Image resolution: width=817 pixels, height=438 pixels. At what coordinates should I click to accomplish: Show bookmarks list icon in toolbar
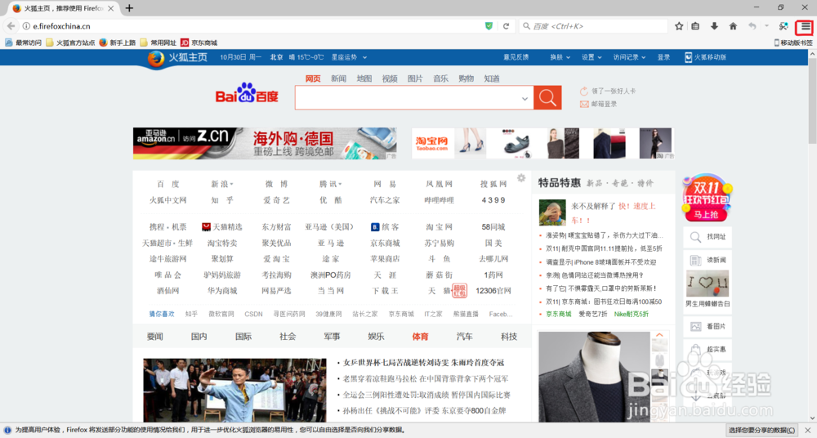tap(695, 26)
